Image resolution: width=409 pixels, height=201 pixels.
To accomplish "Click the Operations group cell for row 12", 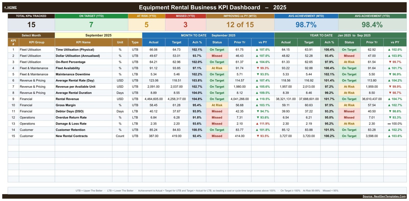I will coord(37,118).
